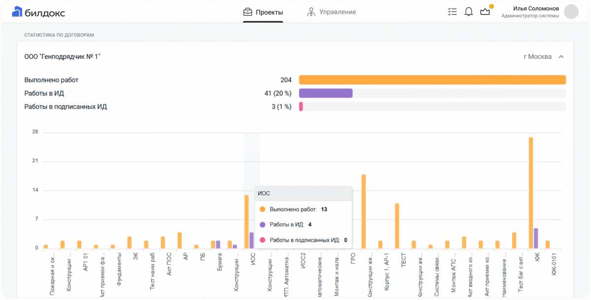This screenshot has width=591, height=300.
Task: Click the purple Работы в ИД progress bar
Action: point(326,93)
